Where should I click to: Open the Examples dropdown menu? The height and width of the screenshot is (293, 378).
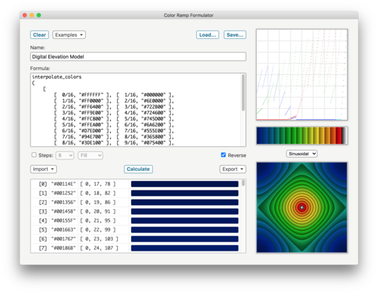pos(69,35)
